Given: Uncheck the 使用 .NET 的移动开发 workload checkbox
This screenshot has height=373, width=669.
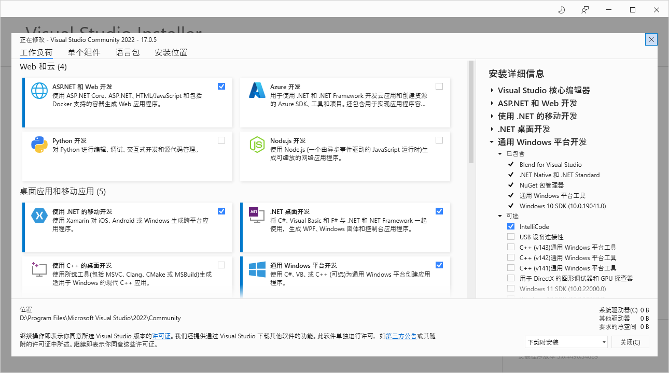Looking at the screenshot, I should click(221, 211).
